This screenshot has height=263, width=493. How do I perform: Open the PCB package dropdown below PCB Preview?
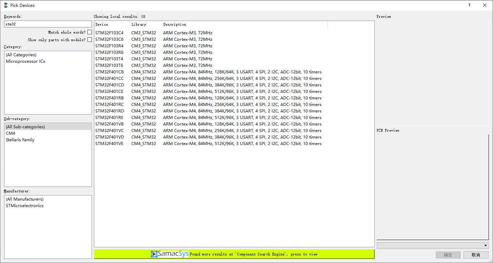pos(433,246)
